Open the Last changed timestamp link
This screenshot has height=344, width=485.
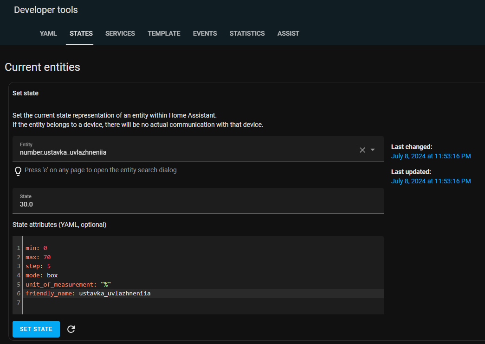[x=431, y=156]
